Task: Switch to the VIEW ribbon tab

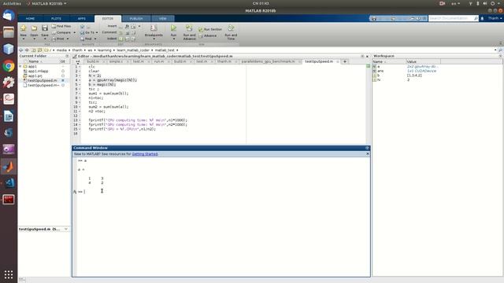Action: pyautogui.click(x=163, y=19)
